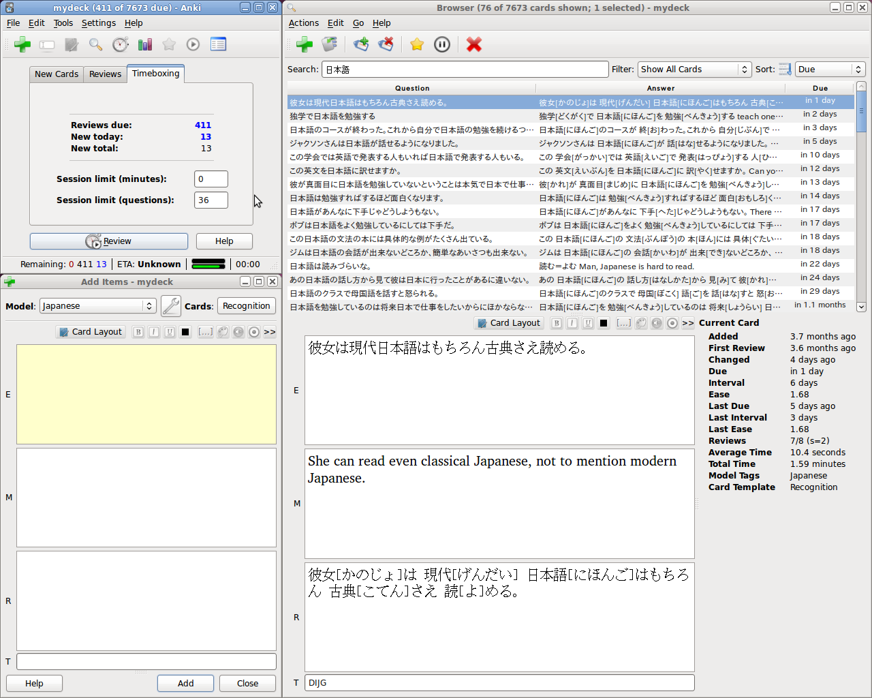The image size is (872, 698).
Task: Click the magnifier browse icon in main toolbar
Action: (x=96, y=44)
